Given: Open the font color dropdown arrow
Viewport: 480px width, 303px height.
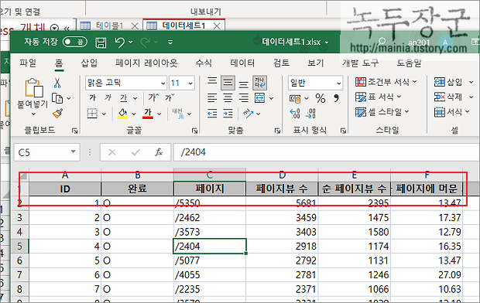Looking at the screenshot, I should (x=159, y=114).
